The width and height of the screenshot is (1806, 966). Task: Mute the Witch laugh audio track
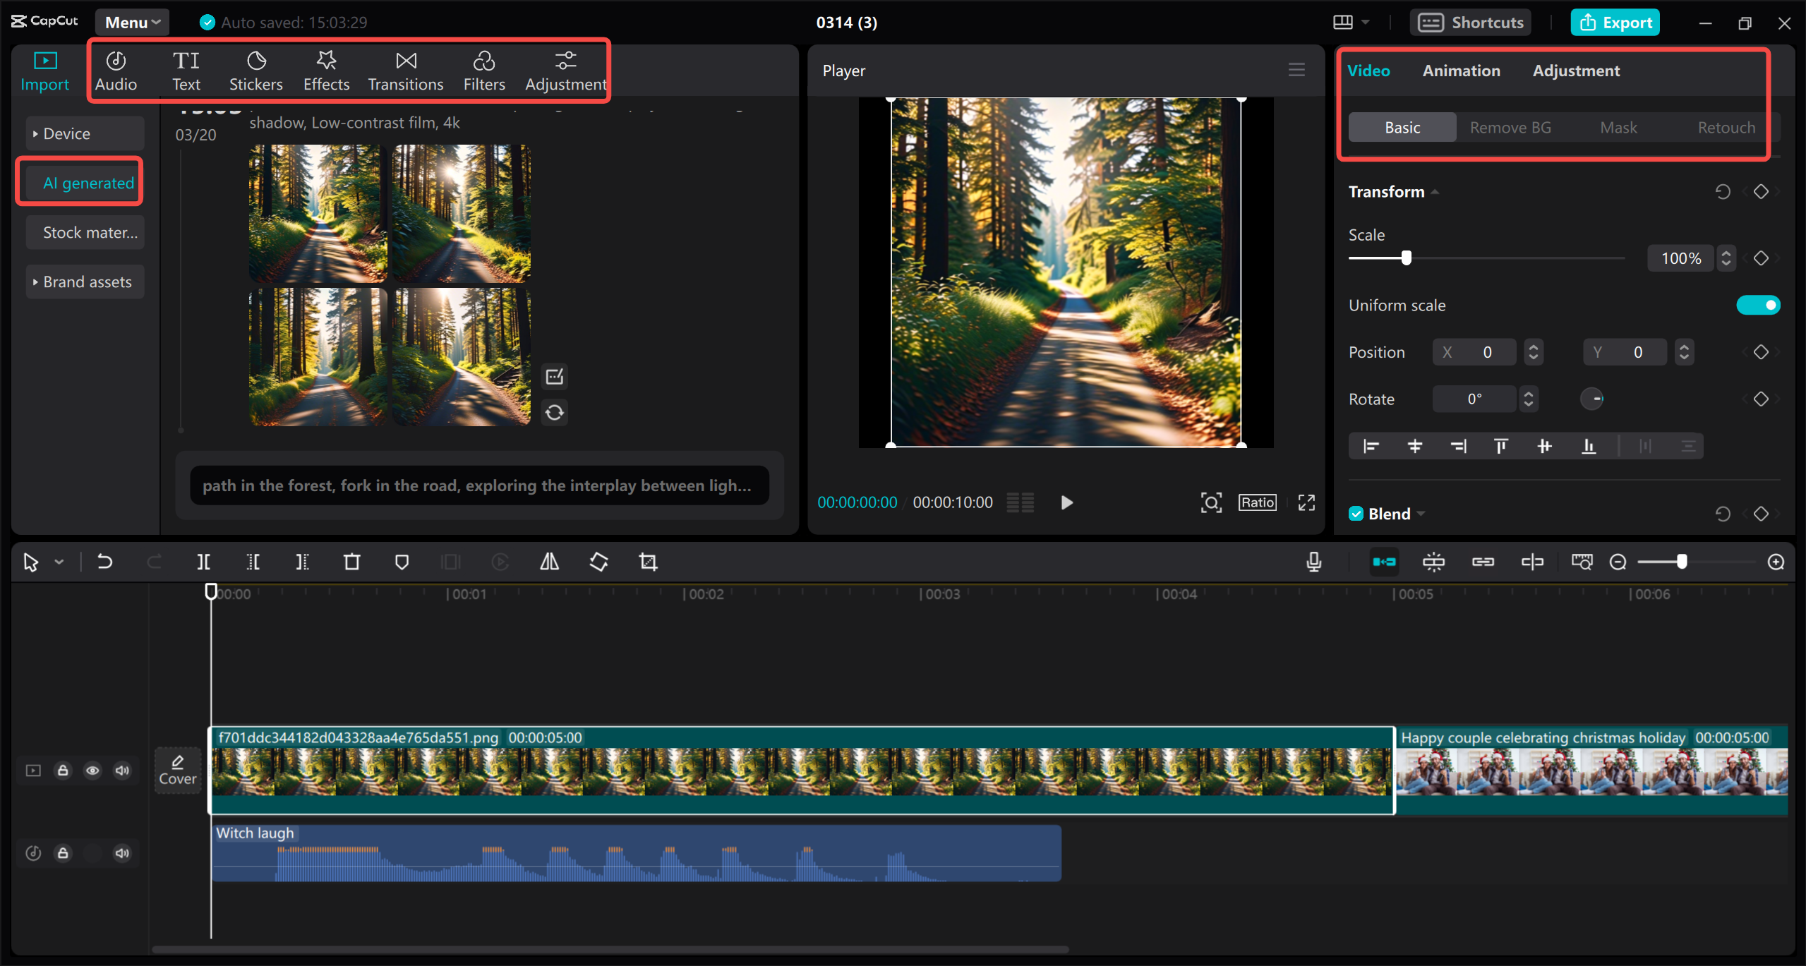pyautogui.click(x=121, y=852)
